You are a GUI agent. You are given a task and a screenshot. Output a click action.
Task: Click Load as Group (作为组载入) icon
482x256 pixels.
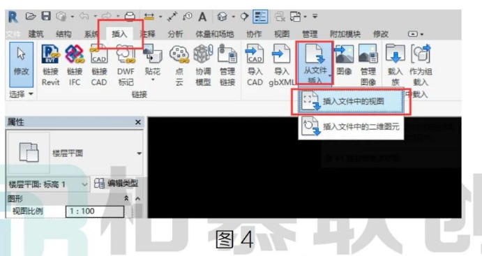pos(421,66)
